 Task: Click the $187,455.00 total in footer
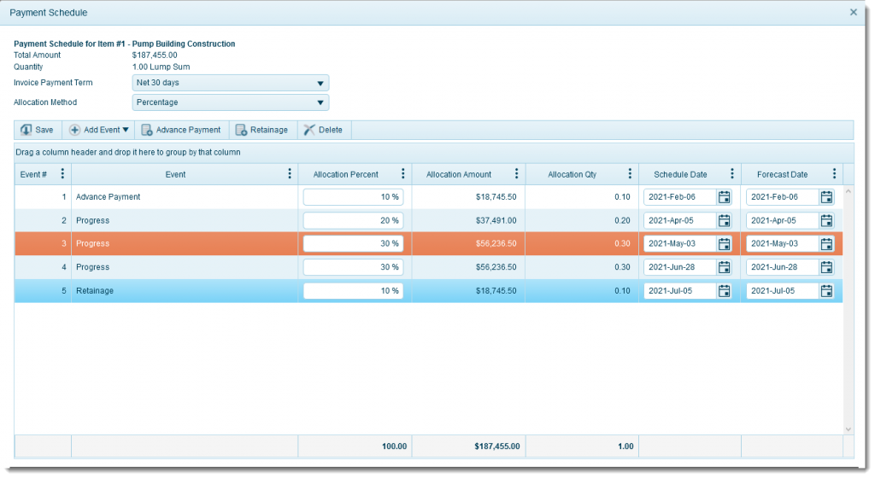[497, 446]
